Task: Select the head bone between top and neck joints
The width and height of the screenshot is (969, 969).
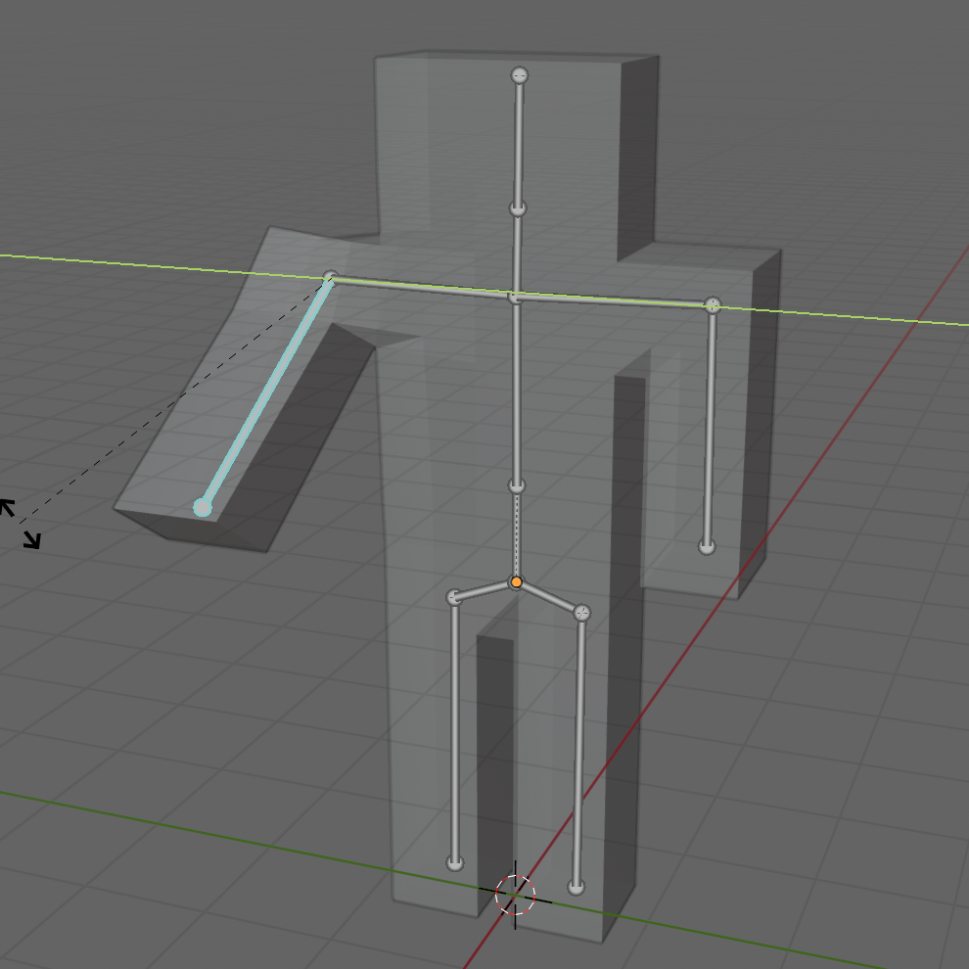Action: tap(519, 142)
